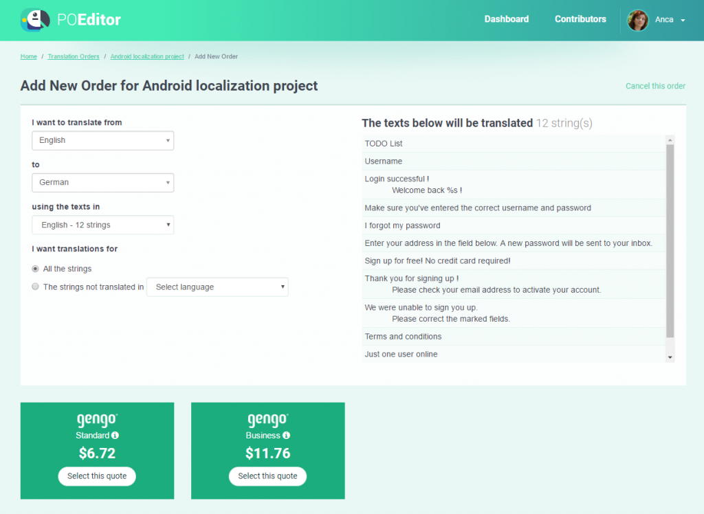704x514 pixels.
Task: Open the Translation Orders breadcrumb link
Action: coord(74,56)
